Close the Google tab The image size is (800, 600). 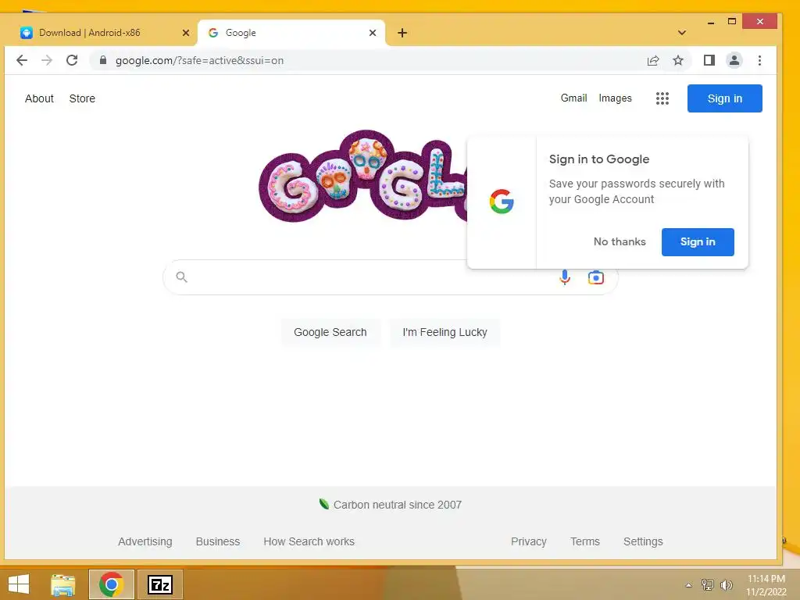pyautogui.click(x=373, y=33)
